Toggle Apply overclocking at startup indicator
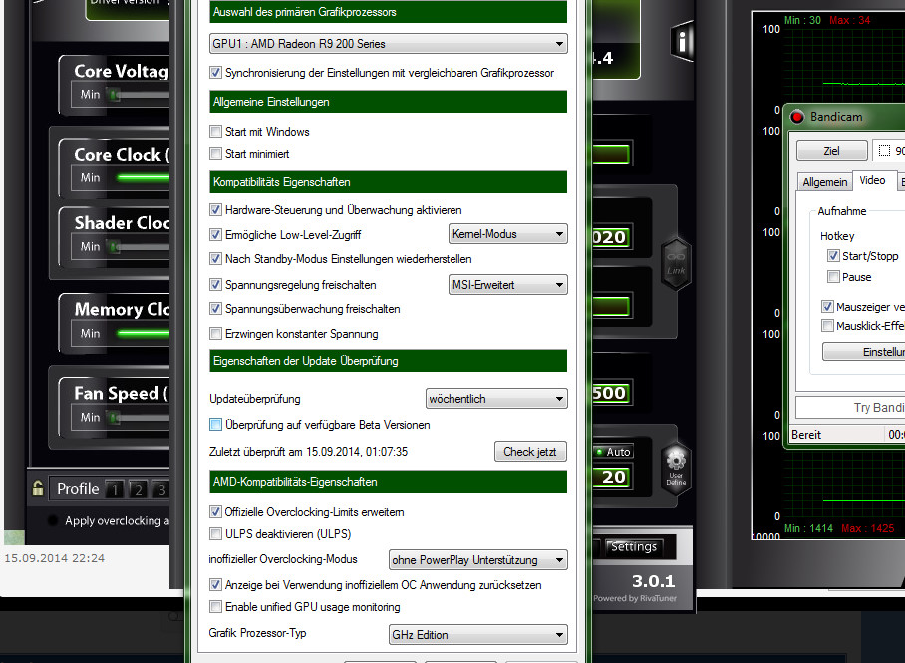The height and width of the screenshot is (663, 905). click(53, 520)
